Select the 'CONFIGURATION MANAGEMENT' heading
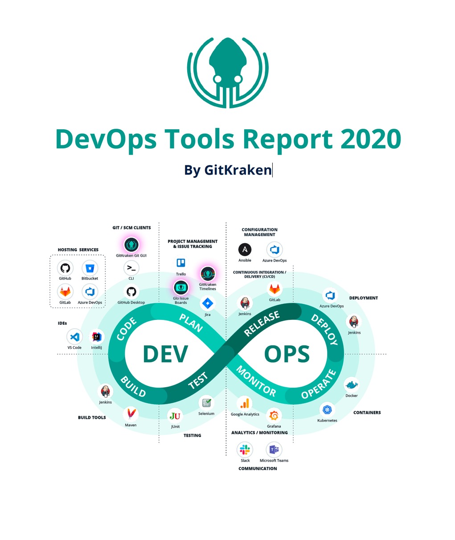This screenshot has height=540, width=455. 259,232
